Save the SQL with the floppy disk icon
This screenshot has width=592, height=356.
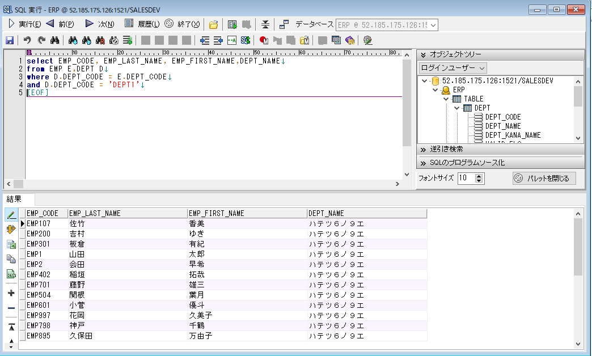[x=10, y=40]
